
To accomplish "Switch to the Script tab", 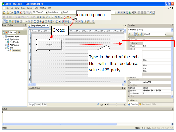I will pyautogui.click(x=44, y=104).
